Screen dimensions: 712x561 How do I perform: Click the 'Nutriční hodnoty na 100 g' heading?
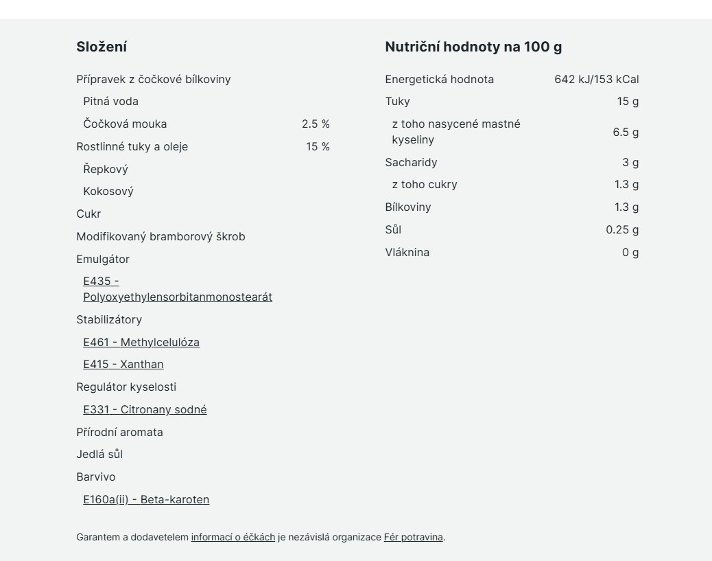point(473,47)
